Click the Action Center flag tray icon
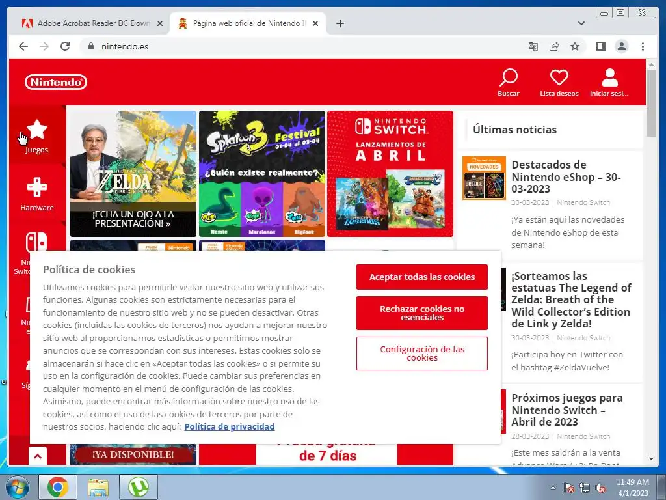Screen dimensions: 666x500 pos(568,488)
